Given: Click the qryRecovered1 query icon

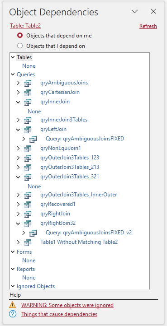Looking at the screenshot, I should pos(28,205).
